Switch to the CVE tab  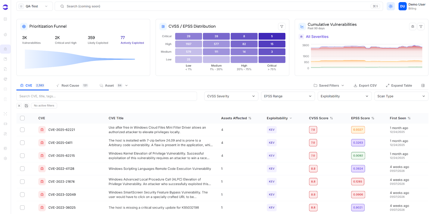pos(32,85)
